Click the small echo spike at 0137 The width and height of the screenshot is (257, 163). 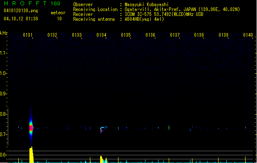[x=169, y=127]
